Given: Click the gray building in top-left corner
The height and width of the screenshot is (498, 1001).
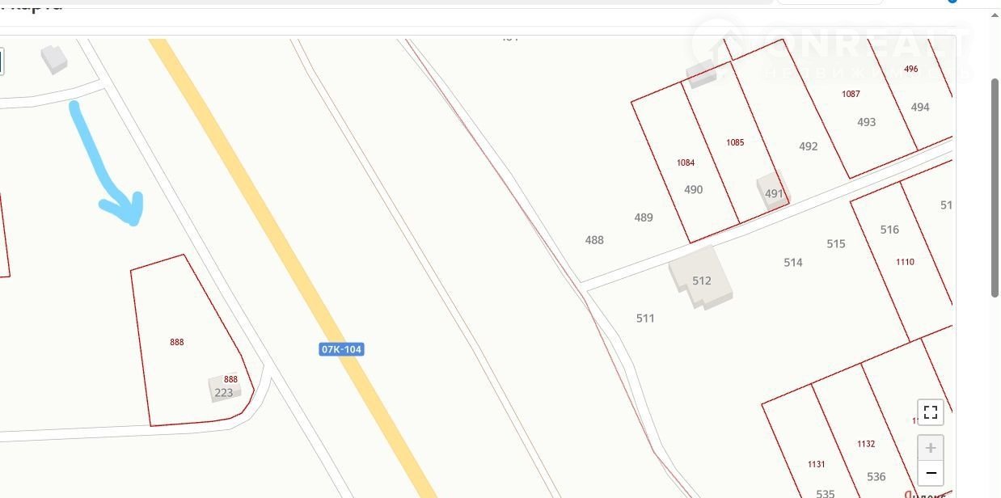Looking at the screenshot, I should [x=54, y=59].
